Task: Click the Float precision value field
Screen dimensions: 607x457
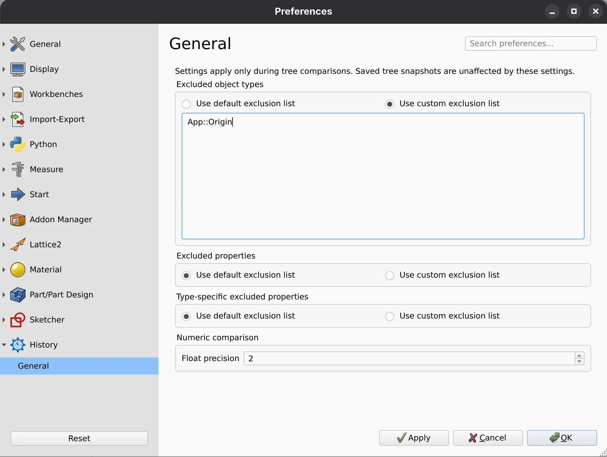Action: pos(409,358)
